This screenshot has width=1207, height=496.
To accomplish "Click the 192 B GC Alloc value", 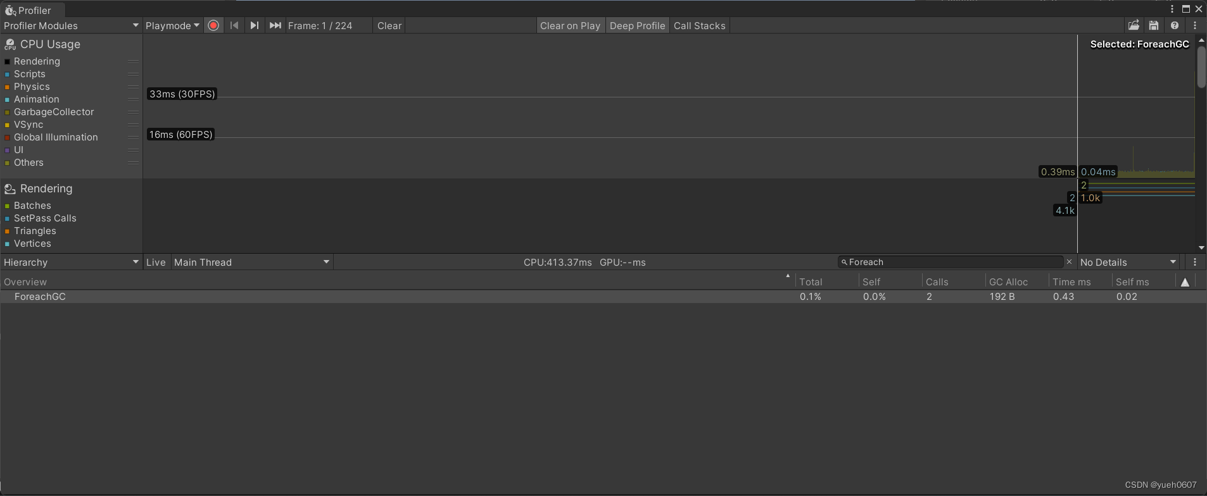I will click(x=1002, y=297).
